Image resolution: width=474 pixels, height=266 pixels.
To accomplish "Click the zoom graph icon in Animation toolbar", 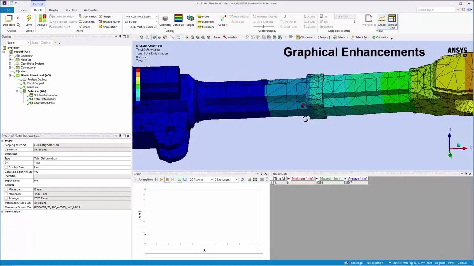I will (249, 180).
